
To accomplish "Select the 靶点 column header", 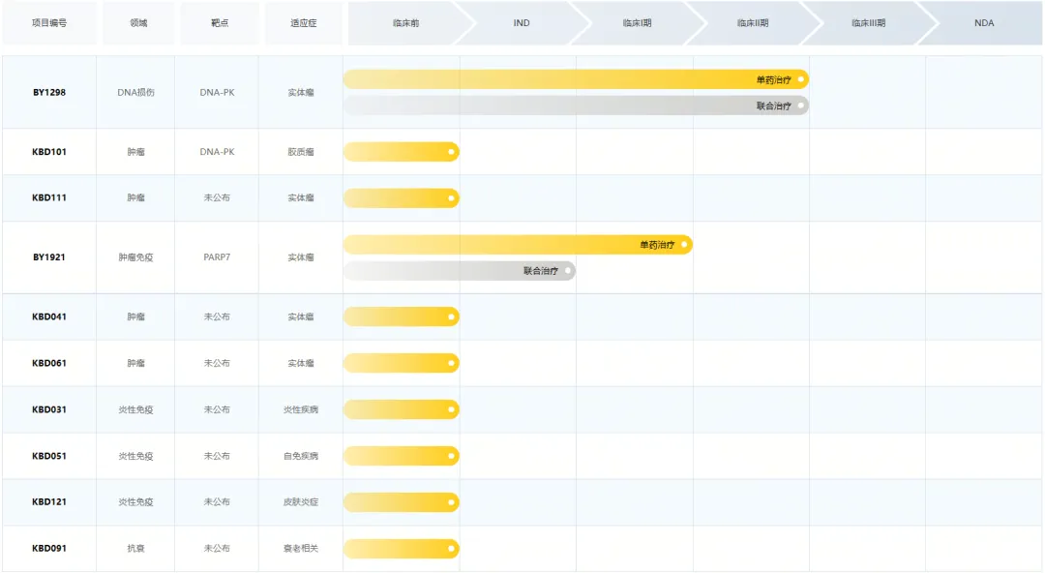I will pos(220,23).
